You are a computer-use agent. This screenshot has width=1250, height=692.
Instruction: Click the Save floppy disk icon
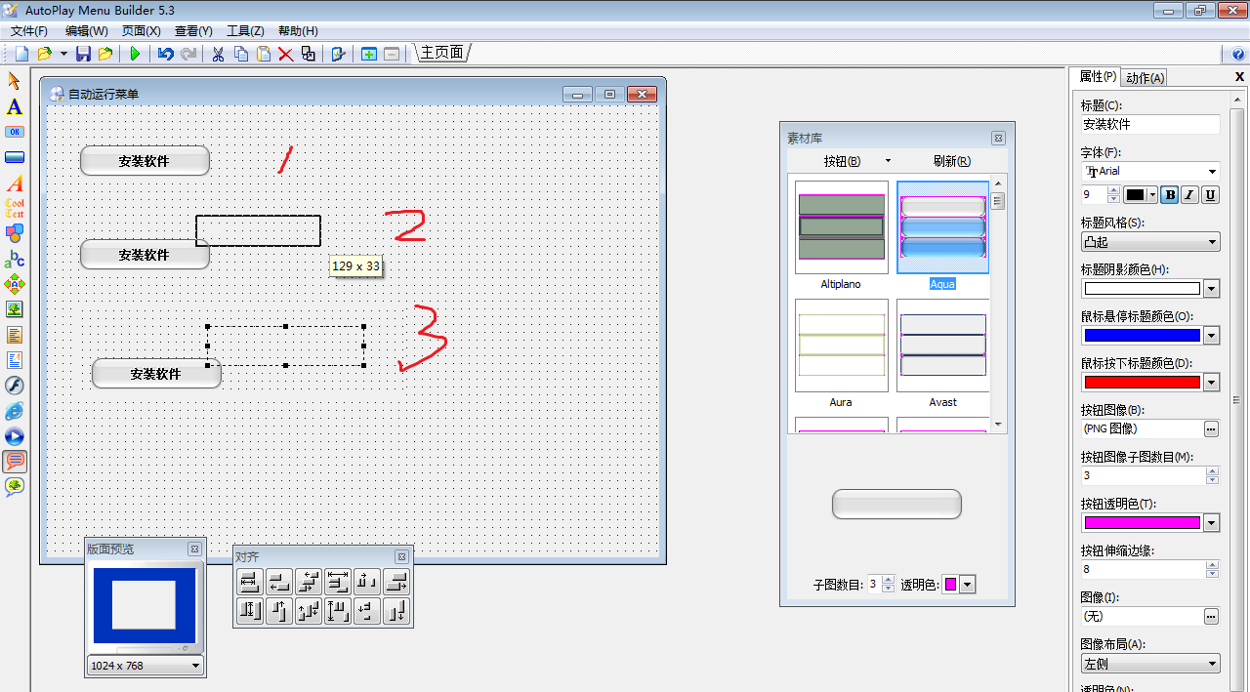pyautogui.click(x=83, y=54)
